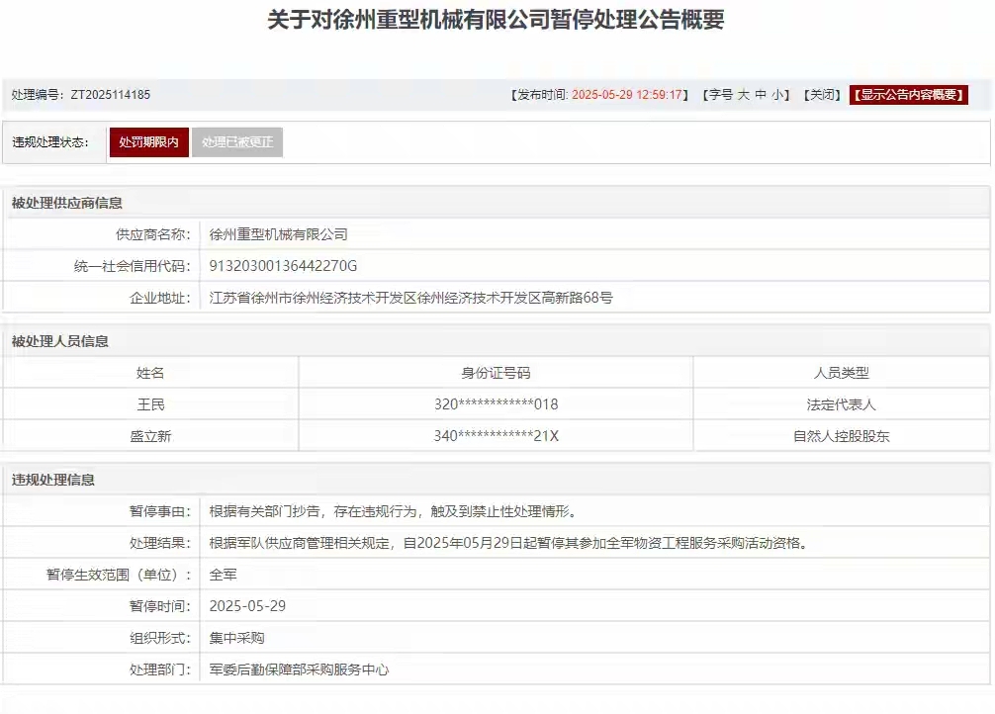Click the name cell 王民
Viewport: 995px width, 714px height.
[x=150, y=404]
